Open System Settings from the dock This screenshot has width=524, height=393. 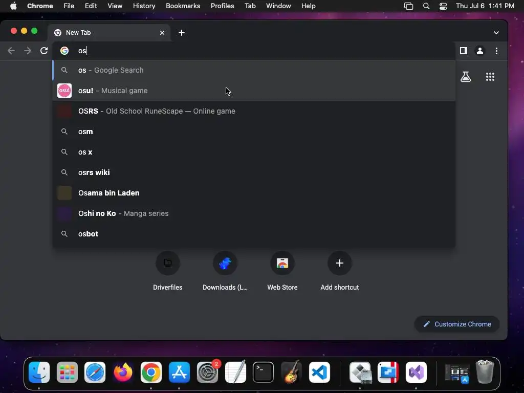208,373
